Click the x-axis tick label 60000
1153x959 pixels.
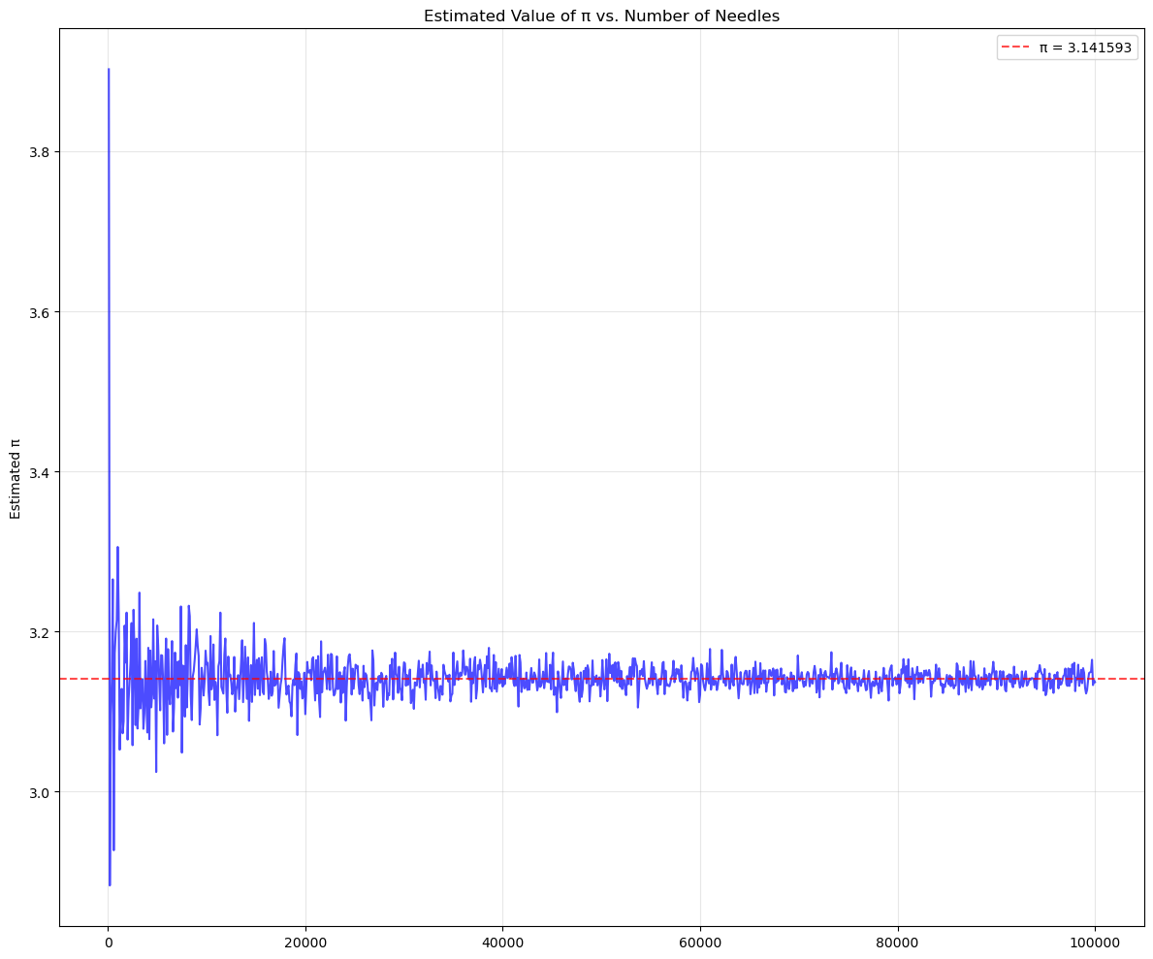click(x=700, y=943)
